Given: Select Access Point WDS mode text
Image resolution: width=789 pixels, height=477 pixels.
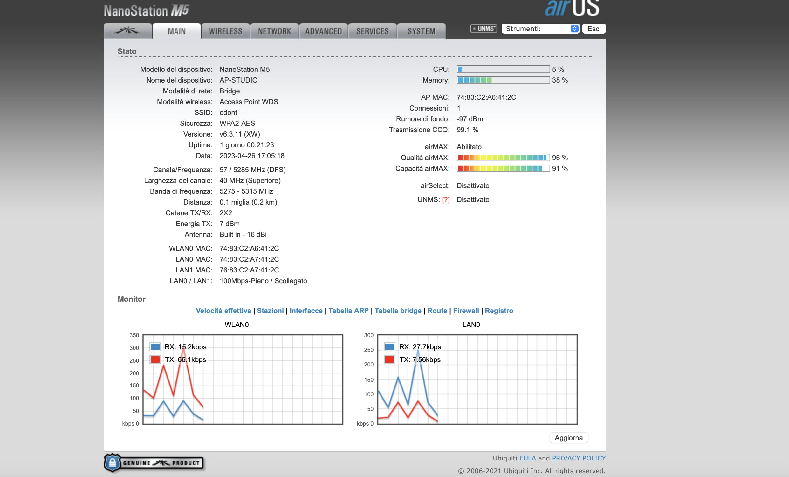Looking at the screenshot, I should pos(249,102).
